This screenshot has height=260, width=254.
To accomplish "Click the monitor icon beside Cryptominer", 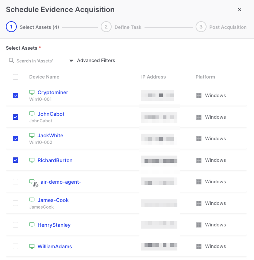I will 32,92.
